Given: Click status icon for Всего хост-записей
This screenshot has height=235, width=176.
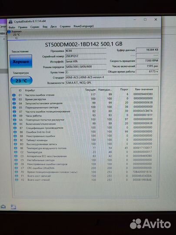Looking at the screenshot, I should pyautogui.click(x=17, y=176).
